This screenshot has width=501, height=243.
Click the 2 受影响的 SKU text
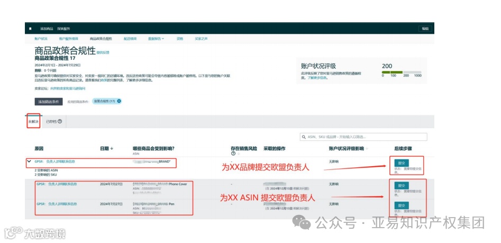point(46,175)
